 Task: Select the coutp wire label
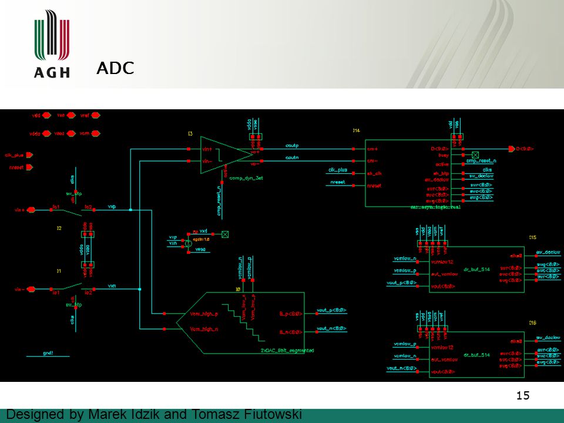(x=292, y=146)
